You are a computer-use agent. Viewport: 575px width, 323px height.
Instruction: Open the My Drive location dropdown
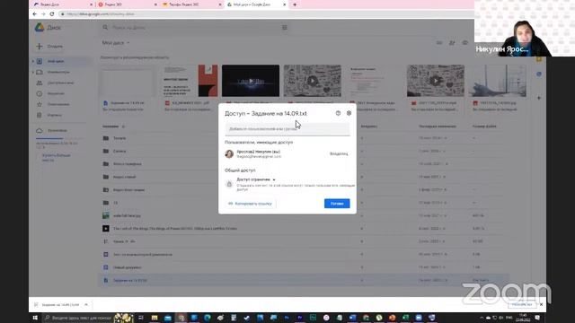[116, 43]
